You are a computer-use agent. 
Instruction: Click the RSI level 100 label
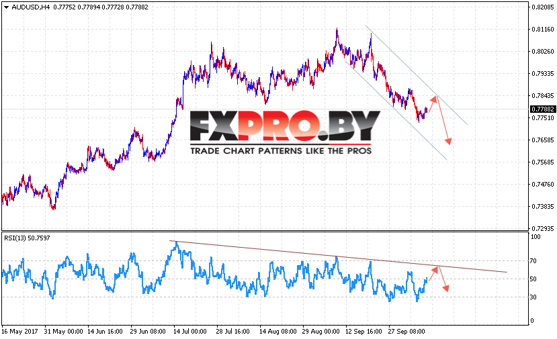click(x=535, y=237)
